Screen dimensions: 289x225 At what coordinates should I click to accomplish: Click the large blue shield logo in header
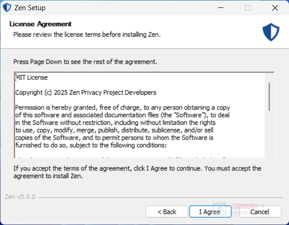[271, 32]
